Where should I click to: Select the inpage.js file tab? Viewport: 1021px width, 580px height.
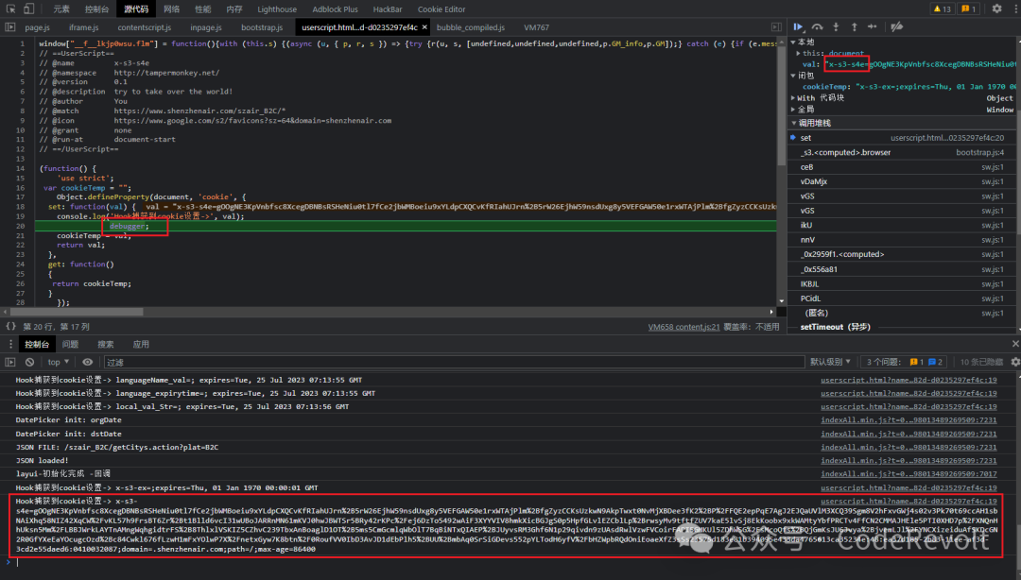pyautogui.click(x=206, y=27)
